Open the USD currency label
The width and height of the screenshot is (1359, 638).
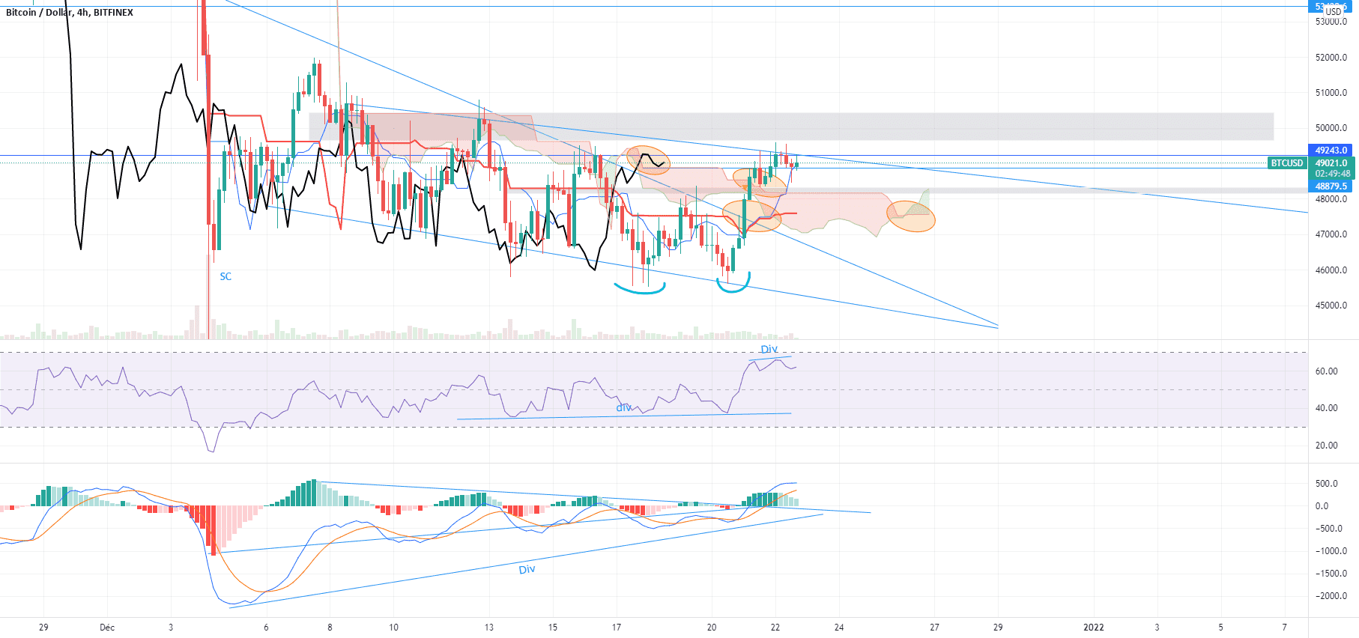[x=1334, y=11]
